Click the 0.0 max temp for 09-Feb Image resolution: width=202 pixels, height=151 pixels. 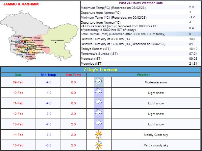click(73, 82)
